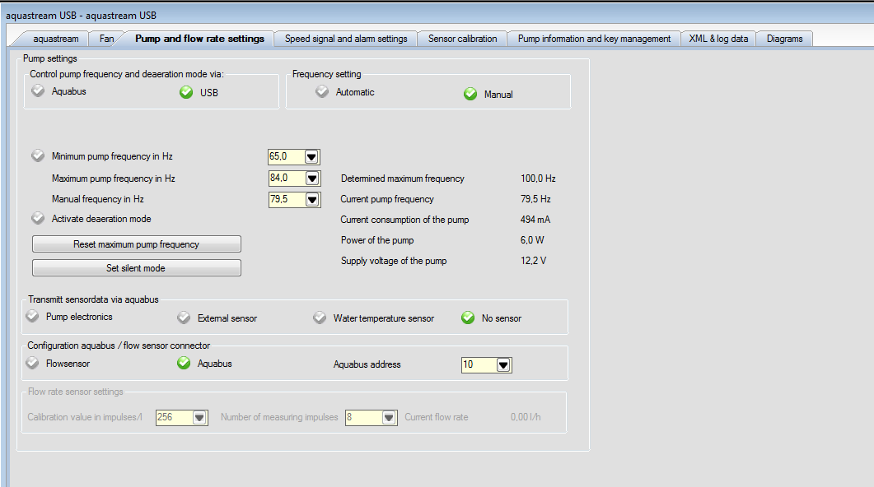Click Current consumption of the pump label
The height and width of the screenshot is (487, 874).
(404, 220)
